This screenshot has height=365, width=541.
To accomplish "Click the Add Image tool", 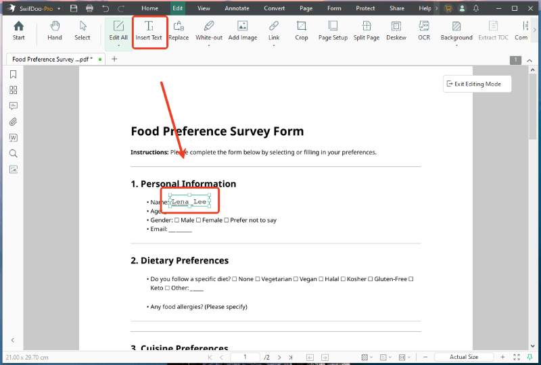I will pos(243,30).
